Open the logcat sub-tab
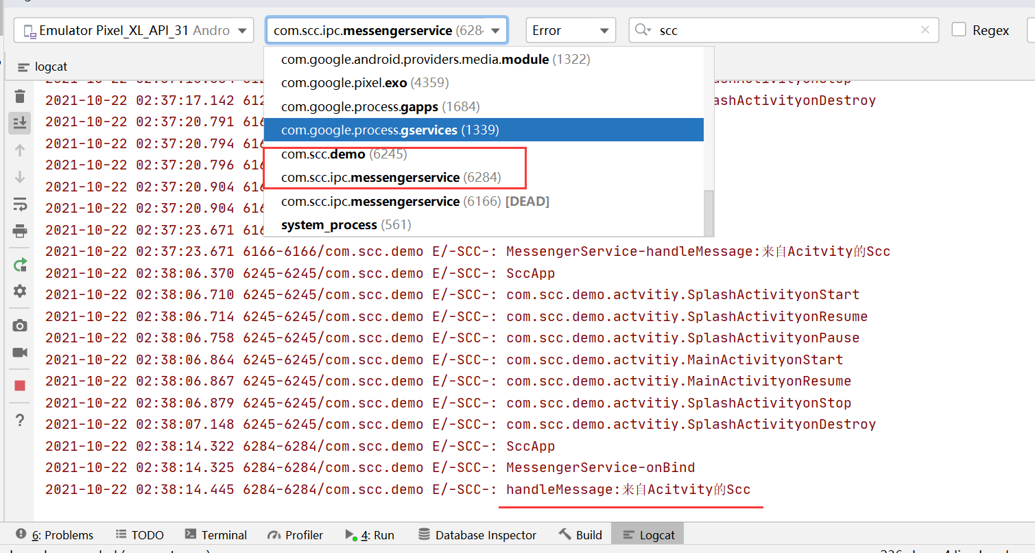The height and width of the screenshot is (553, 1035). [43, 67]
